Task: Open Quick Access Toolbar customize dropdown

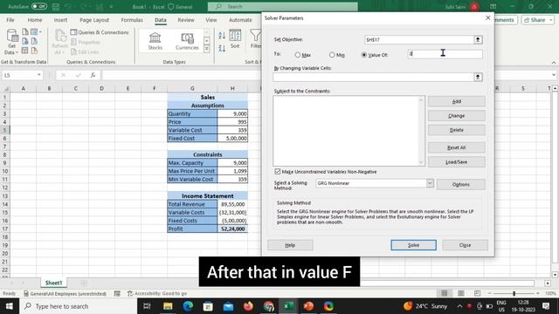Action: [111, 6]
